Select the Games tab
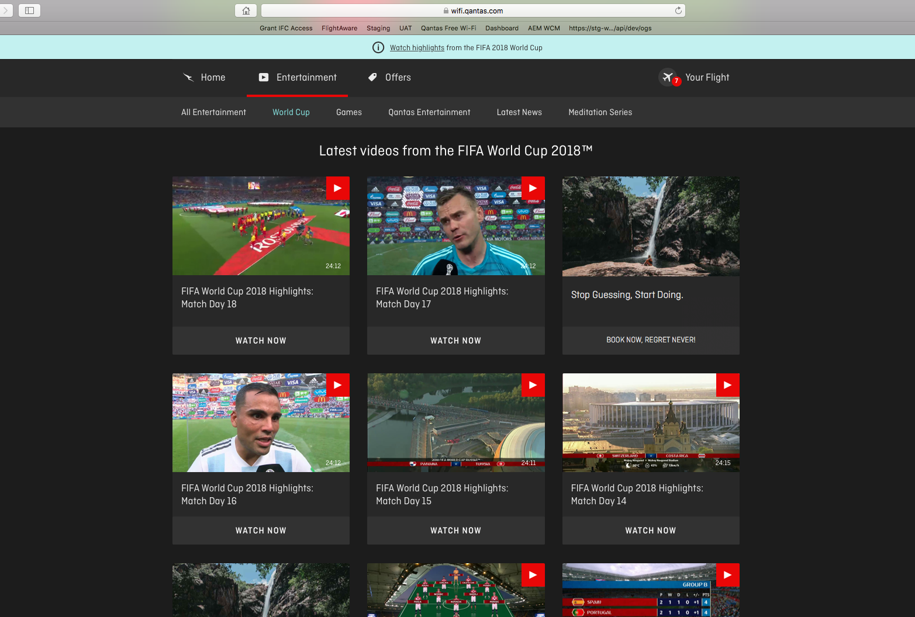The width and height of the screenshot is (915, 617). tap(349, 112)
